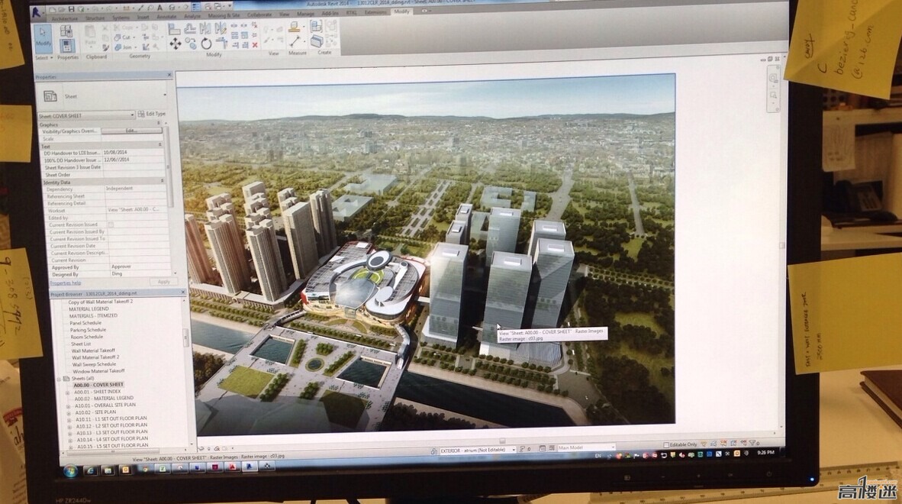Click the Save icon in quick access toolbar
Viewport: 902px width, 504px height.
pyautogui.click(x=71, y=10)
